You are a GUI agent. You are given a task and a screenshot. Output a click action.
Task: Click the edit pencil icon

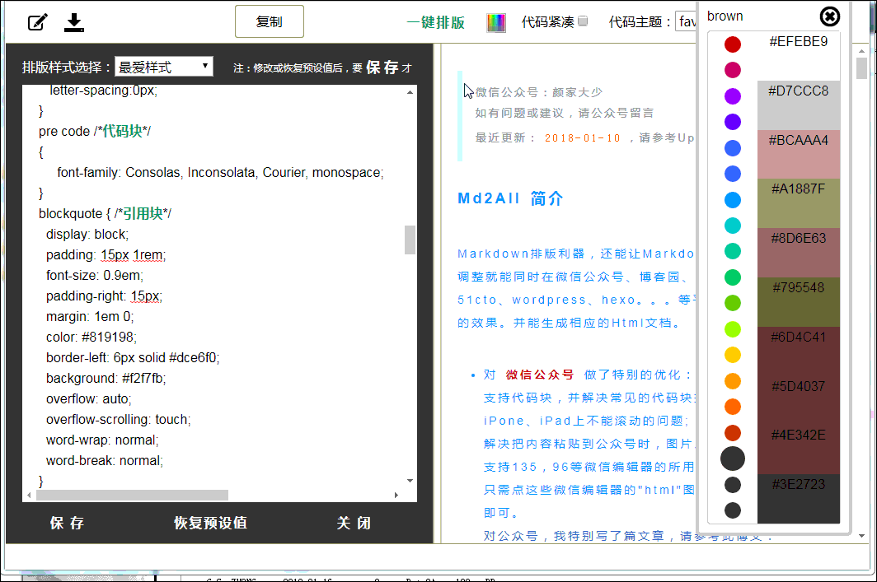[38, 22]
